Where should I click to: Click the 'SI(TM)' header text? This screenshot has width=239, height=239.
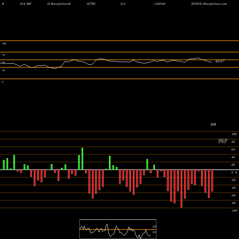91,4
